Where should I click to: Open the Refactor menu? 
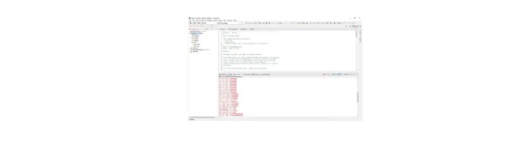203,20
